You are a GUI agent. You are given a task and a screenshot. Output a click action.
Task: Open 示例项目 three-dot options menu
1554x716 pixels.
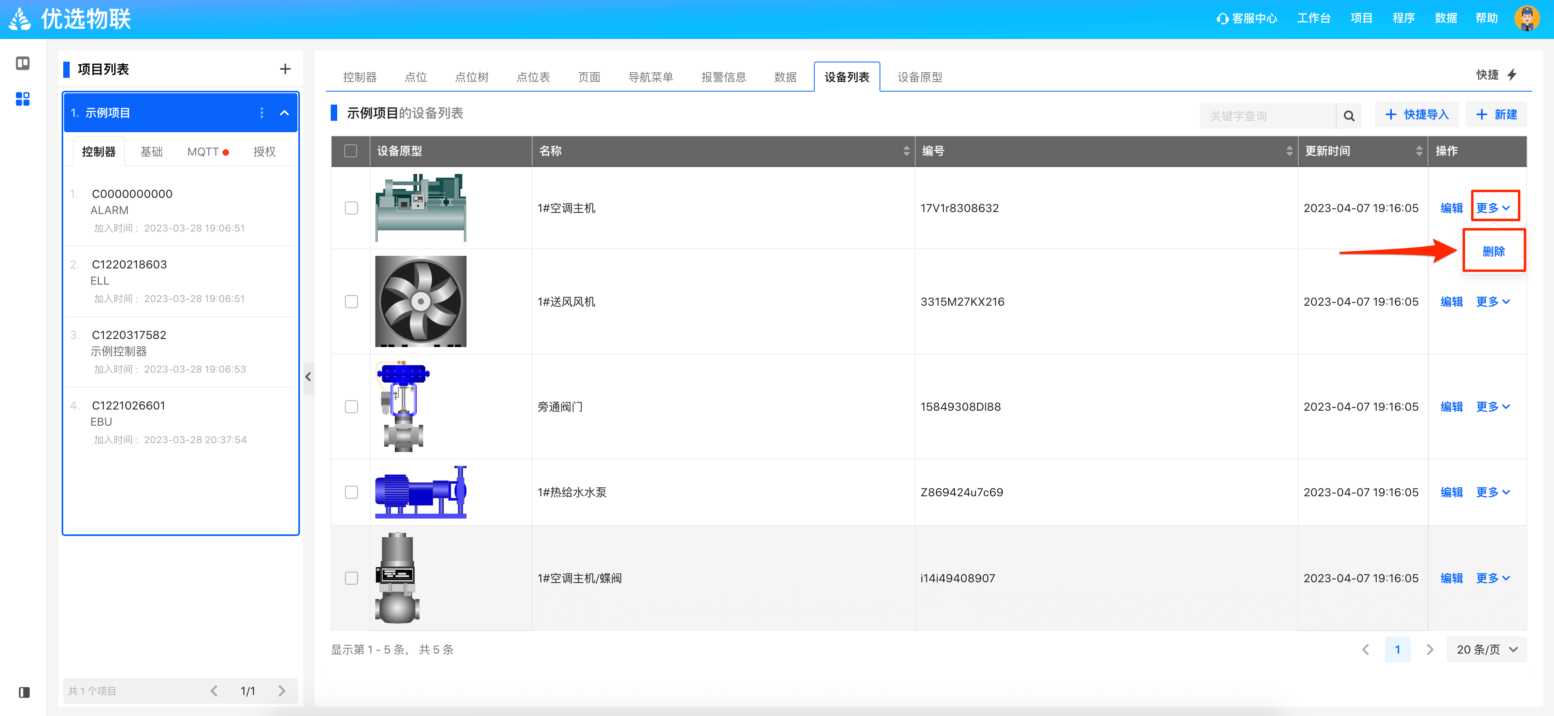point(261,113)
